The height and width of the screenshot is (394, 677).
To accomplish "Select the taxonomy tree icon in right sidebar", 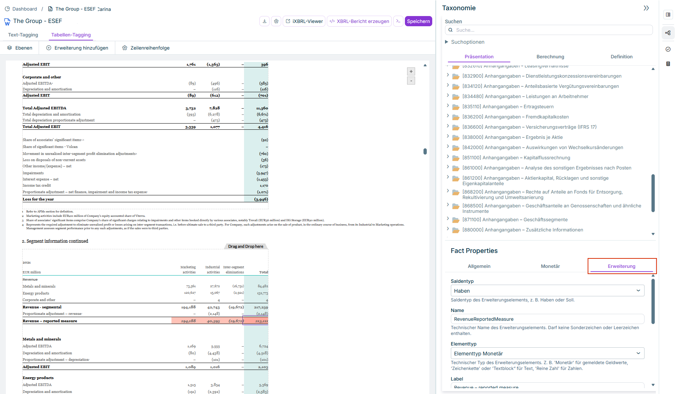I will (x=668, y=33).
